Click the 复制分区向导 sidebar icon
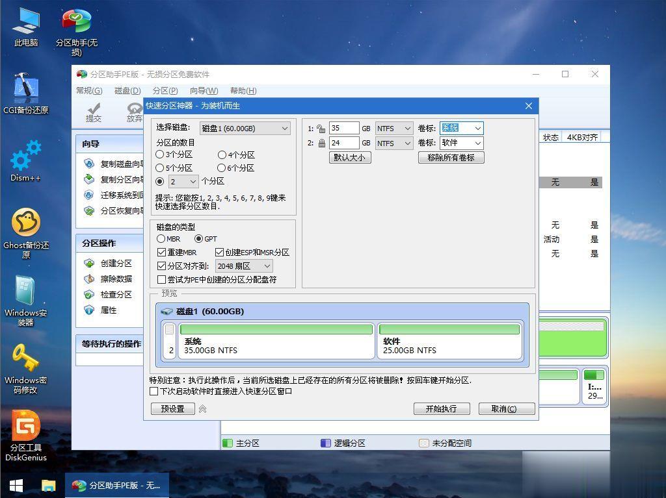 pos(89,179)
